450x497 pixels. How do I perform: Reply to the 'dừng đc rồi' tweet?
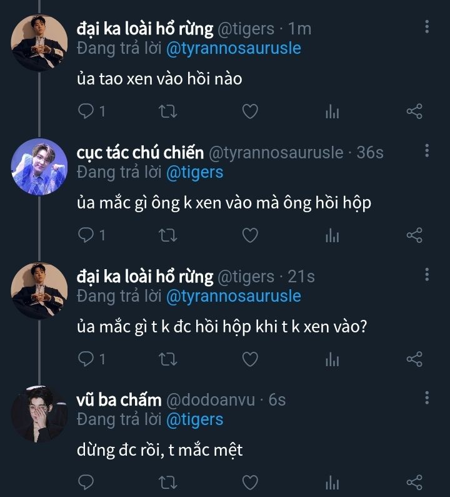coord(86,483)
